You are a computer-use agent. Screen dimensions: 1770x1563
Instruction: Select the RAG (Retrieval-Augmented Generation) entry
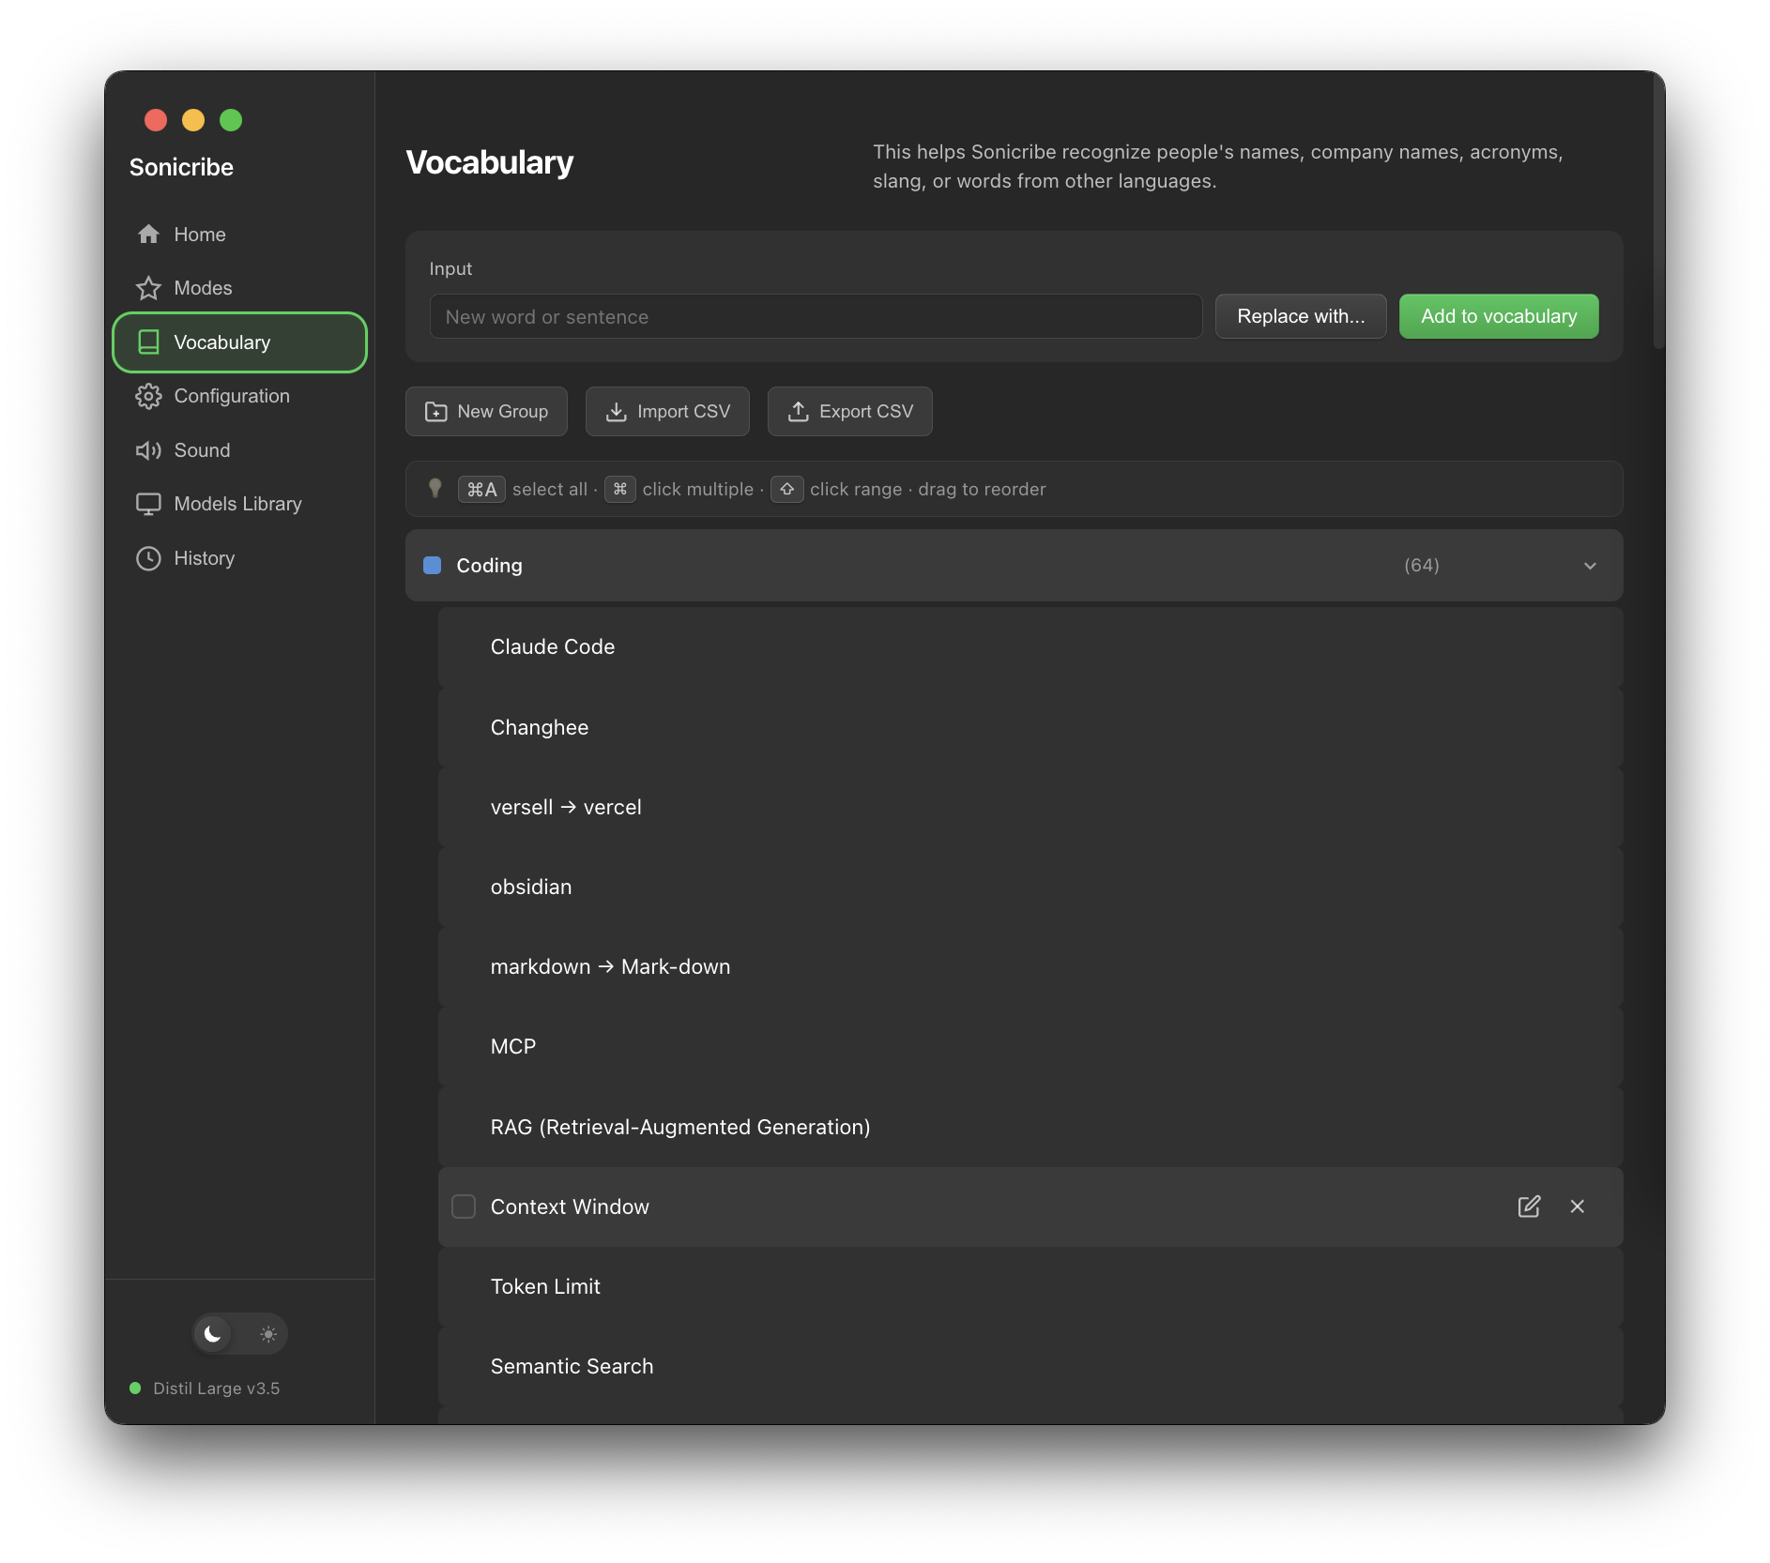tap(1030, 1127)
